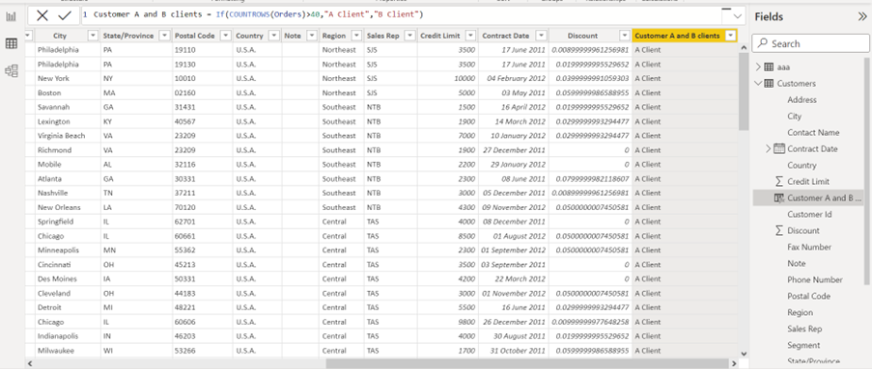Open the City column filter dropdown
The height and width of the screenshot is (369, 872).
tap(92, 36)
